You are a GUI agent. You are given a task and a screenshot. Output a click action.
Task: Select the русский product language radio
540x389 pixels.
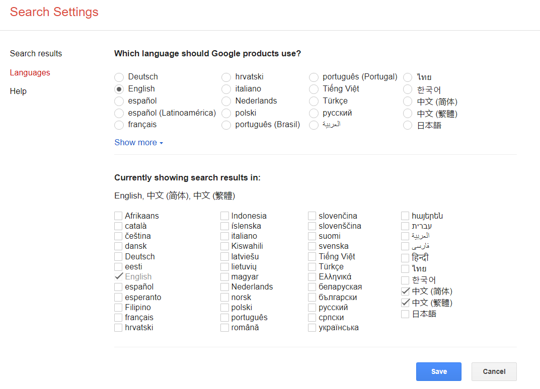[x=314, y=113]
